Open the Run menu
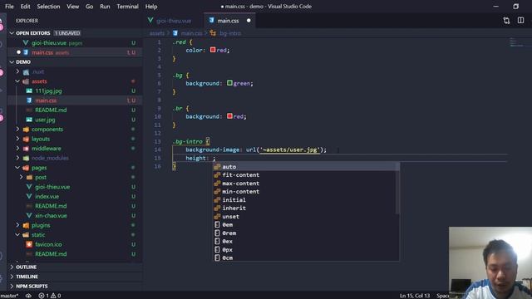 click(105, 7)
